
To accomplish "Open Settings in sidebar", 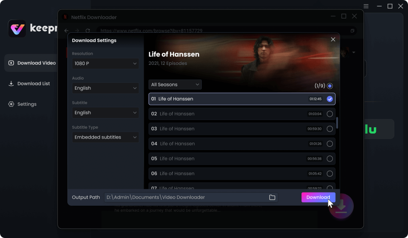I will [27, 104].
